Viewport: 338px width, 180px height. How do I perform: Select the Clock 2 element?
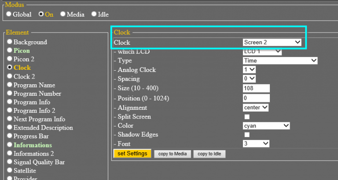[x=10, y=76]
